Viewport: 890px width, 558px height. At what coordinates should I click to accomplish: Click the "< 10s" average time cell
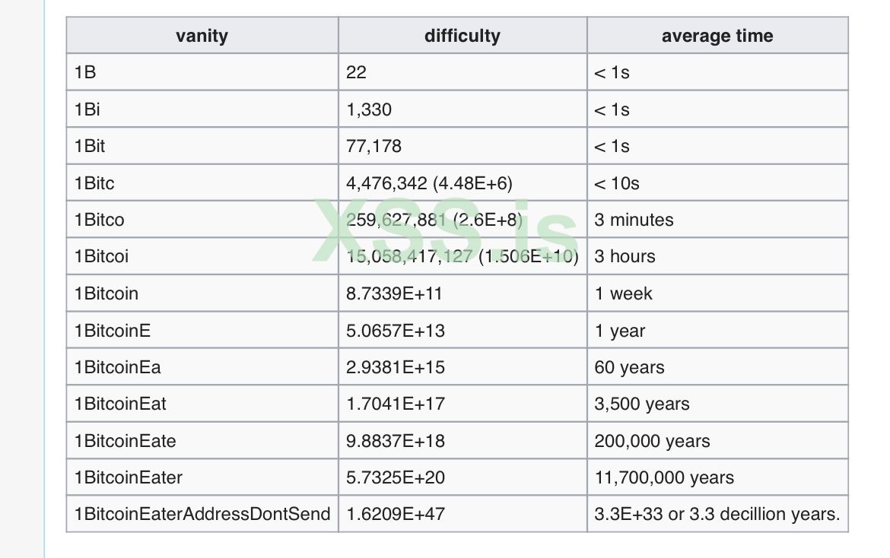(617, 183)
